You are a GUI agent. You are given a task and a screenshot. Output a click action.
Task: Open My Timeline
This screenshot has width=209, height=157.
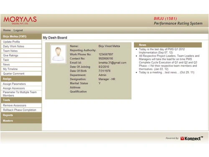21,69
